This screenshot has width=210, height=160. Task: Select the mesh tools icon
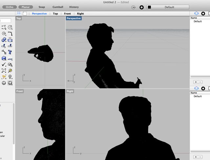point(10,65)
